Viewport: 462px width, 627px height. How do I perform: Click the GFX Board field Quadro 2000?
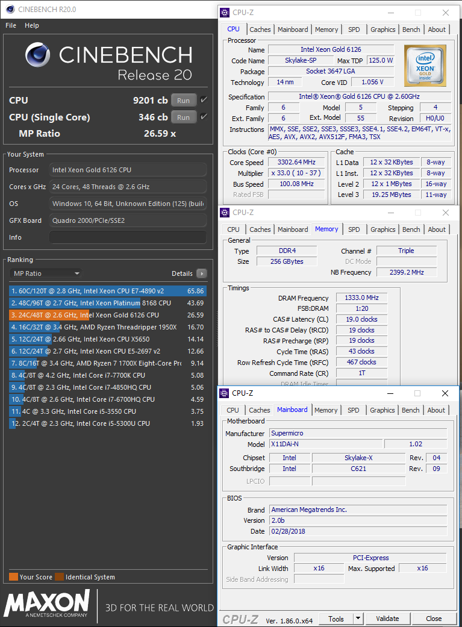(x=128, y=220)
